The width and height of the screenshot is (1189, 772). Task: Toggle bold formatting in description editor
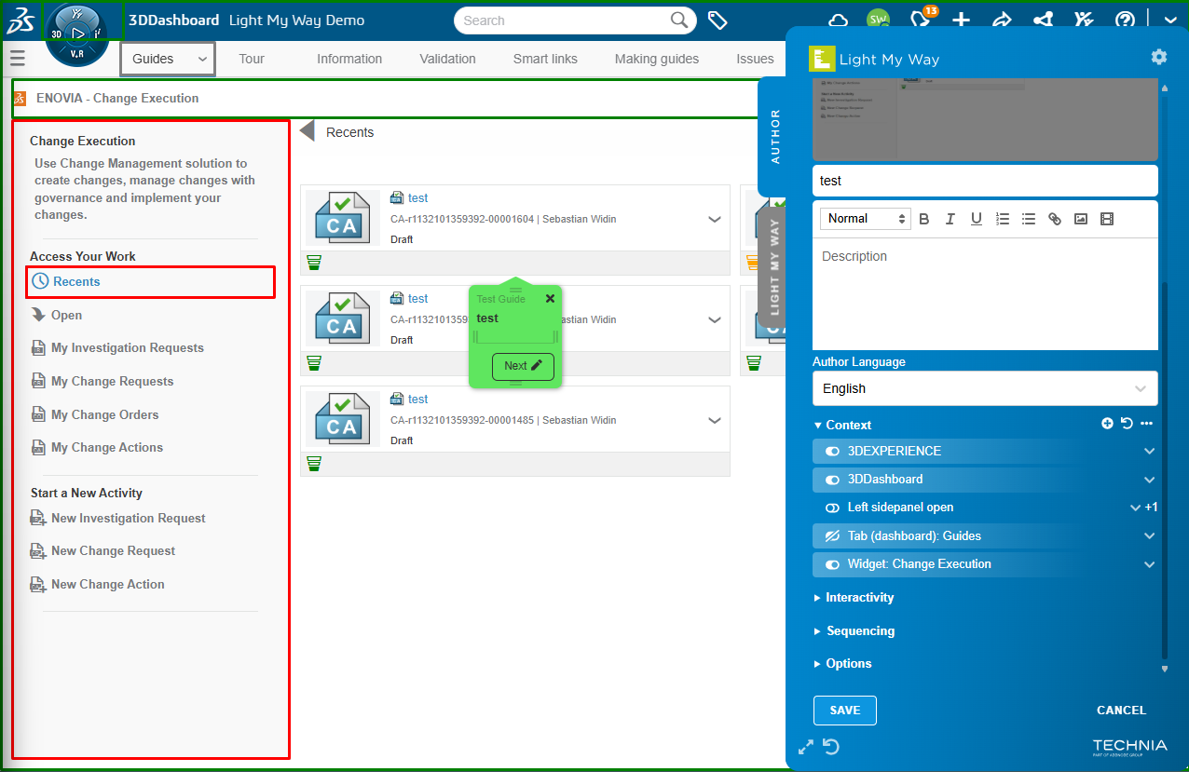(924, 219)
